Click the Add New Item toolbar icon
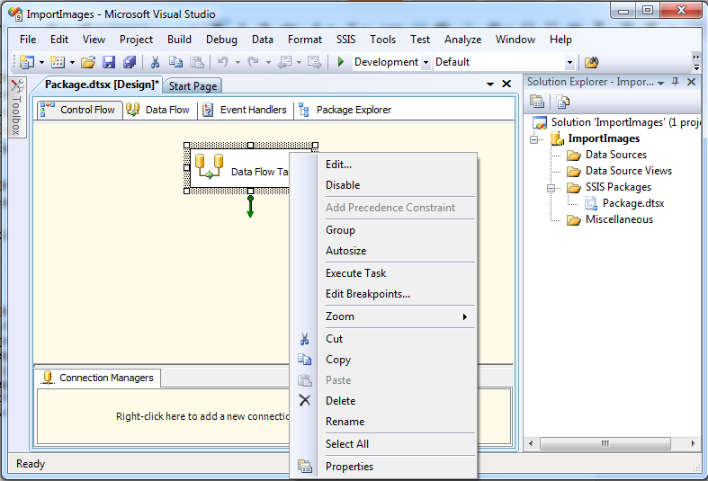The image size is (708, 481). [58, 62]
